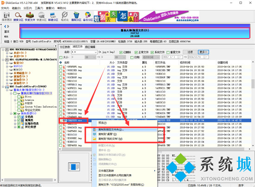Expand the 本地磁盘(C:) partition node

7,73
